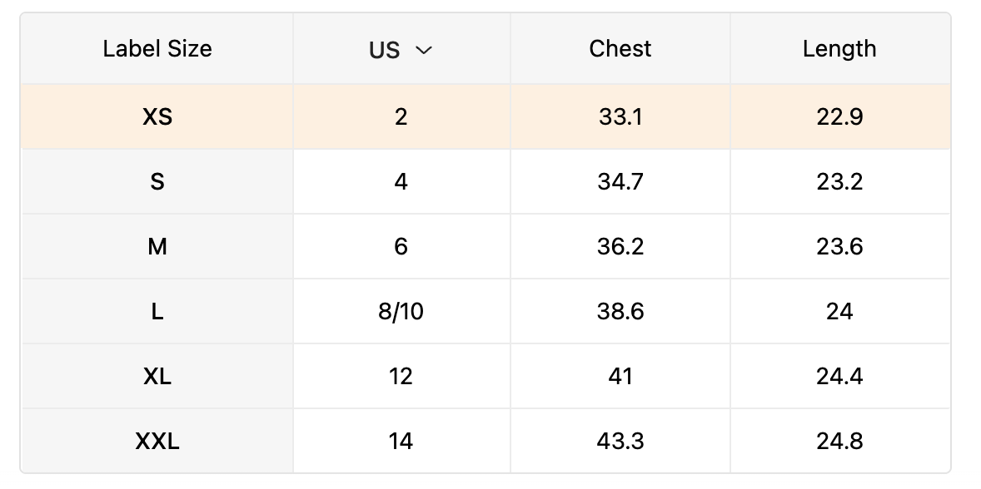Click the chevron next to US
The height and width of the screenshot is (489, 981).
pyautogui.click(x=425, y=50)
